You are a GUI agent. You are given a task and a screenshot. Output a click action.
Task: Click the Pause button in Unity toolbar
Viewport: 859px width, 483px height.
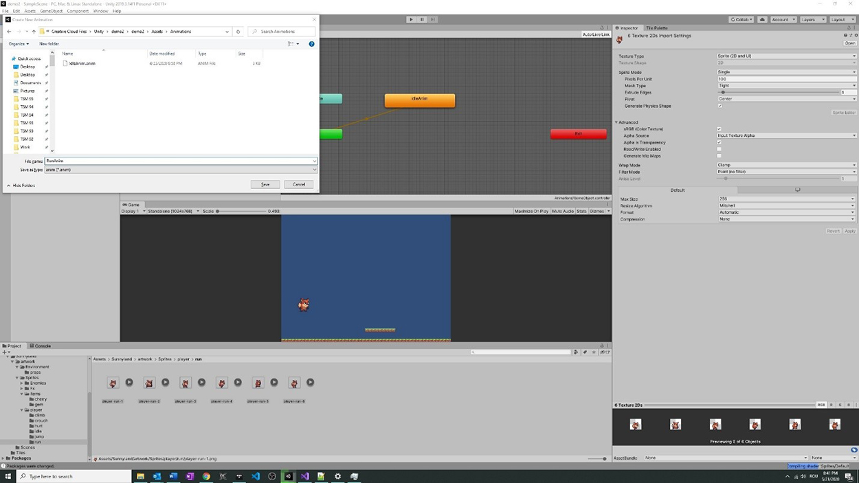point(422,19)
